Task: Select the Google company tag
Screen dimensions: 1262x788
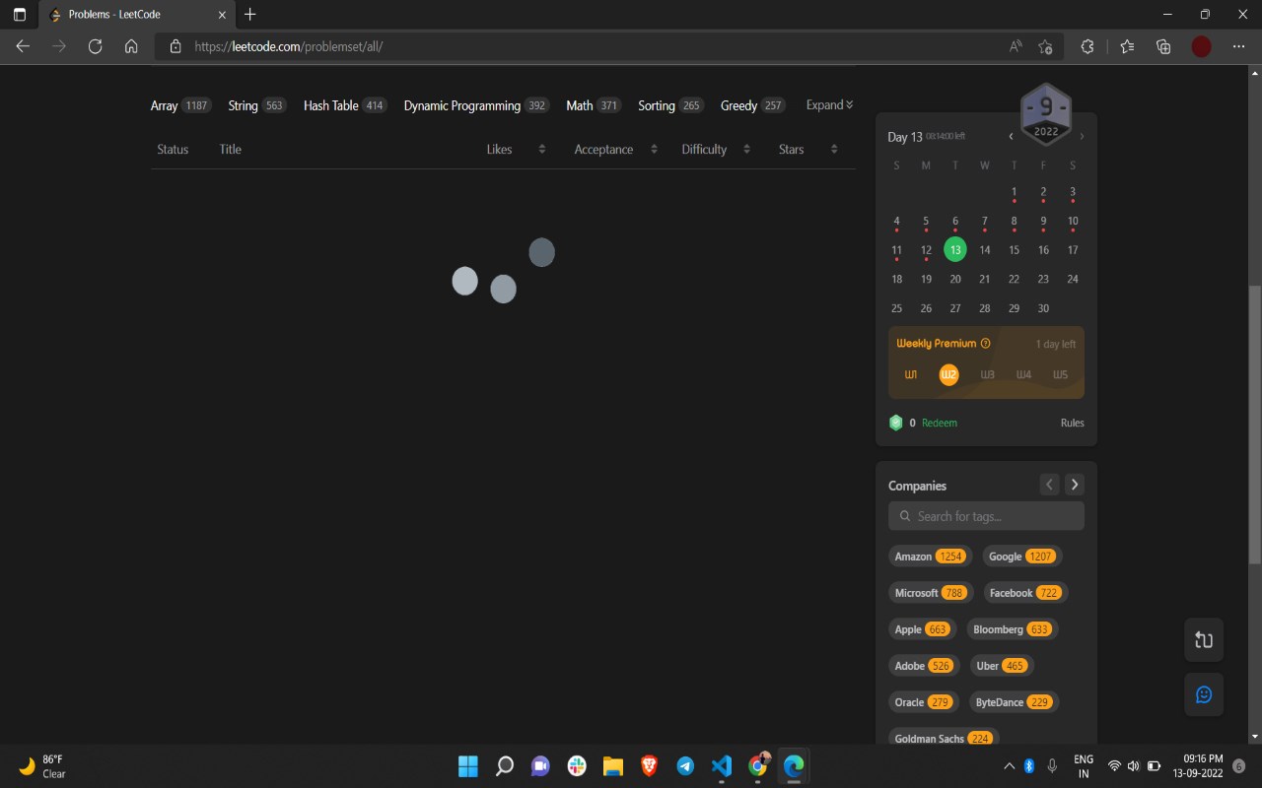Action: (x=1021, y=557)
